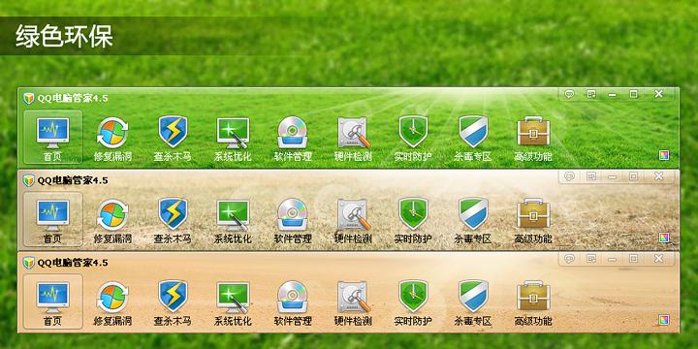
Task: Click QQ电脑管家4.5 title in dry grass window
Action: tap(72, 180)
